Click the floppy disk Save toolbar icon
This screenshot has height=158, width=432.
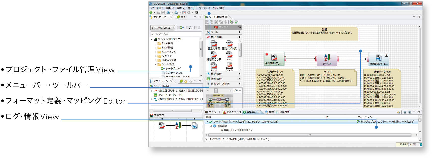[163, 12]
